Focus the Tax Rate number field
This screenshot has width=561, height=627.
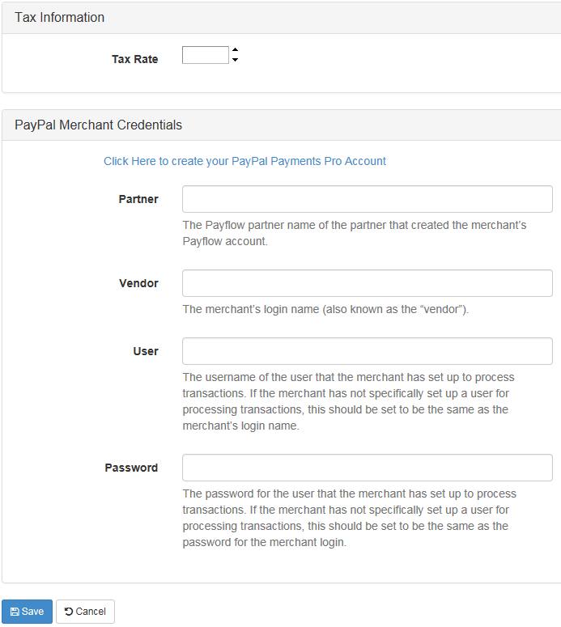pyautogui.click(x=206, y=55)
